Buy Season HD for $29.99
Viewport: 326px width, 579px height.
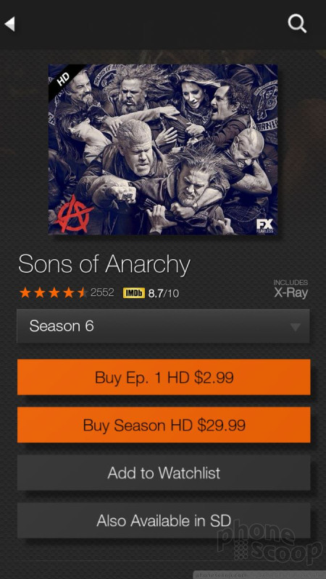point(164,425)
